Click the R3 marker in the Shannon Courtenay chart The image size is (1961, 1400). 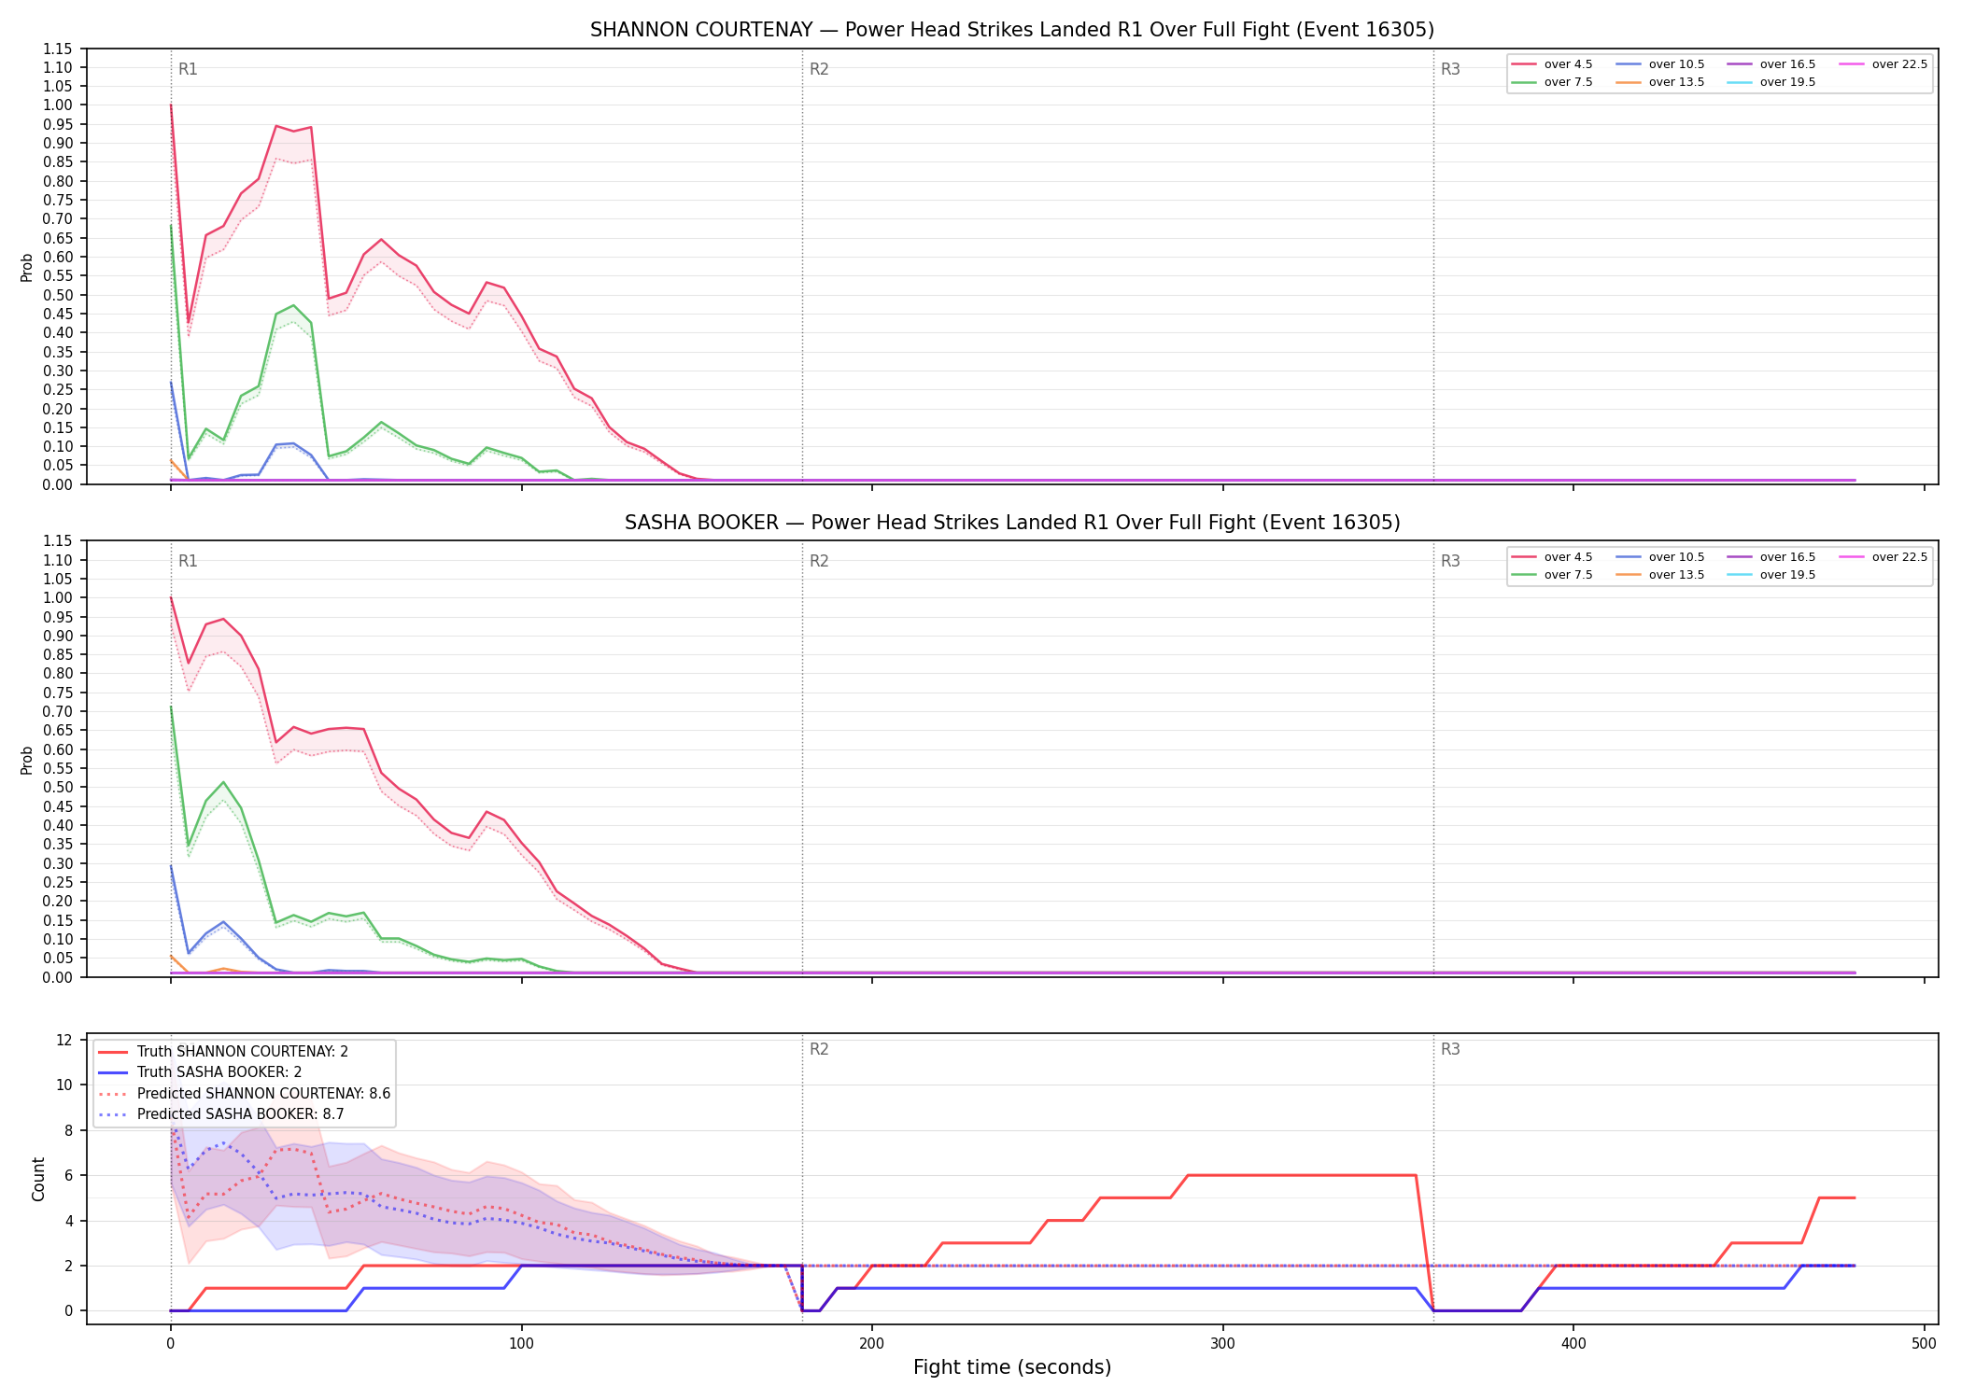(1450, 69)
